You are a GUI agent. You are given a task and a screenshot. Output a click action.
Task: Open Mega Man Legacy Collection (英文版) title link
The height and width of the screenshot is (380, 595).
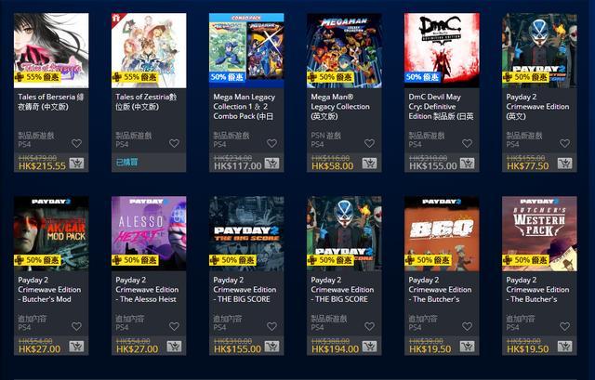[340, 107]
